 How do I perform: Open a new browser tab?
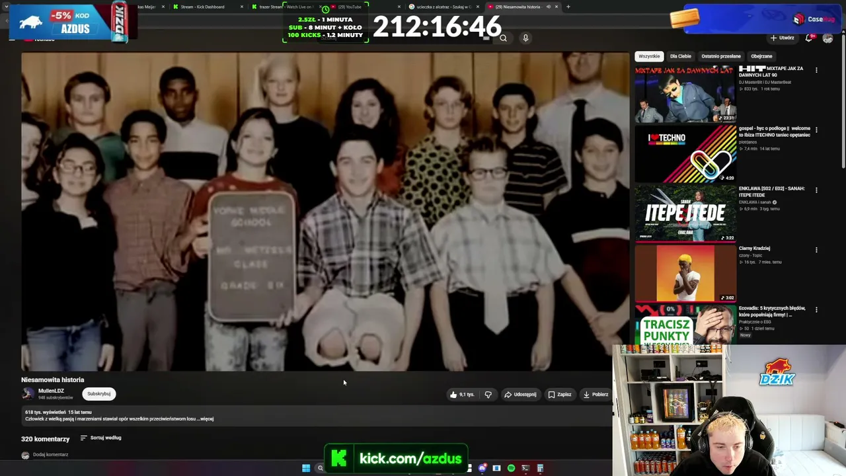pos(568,7)
